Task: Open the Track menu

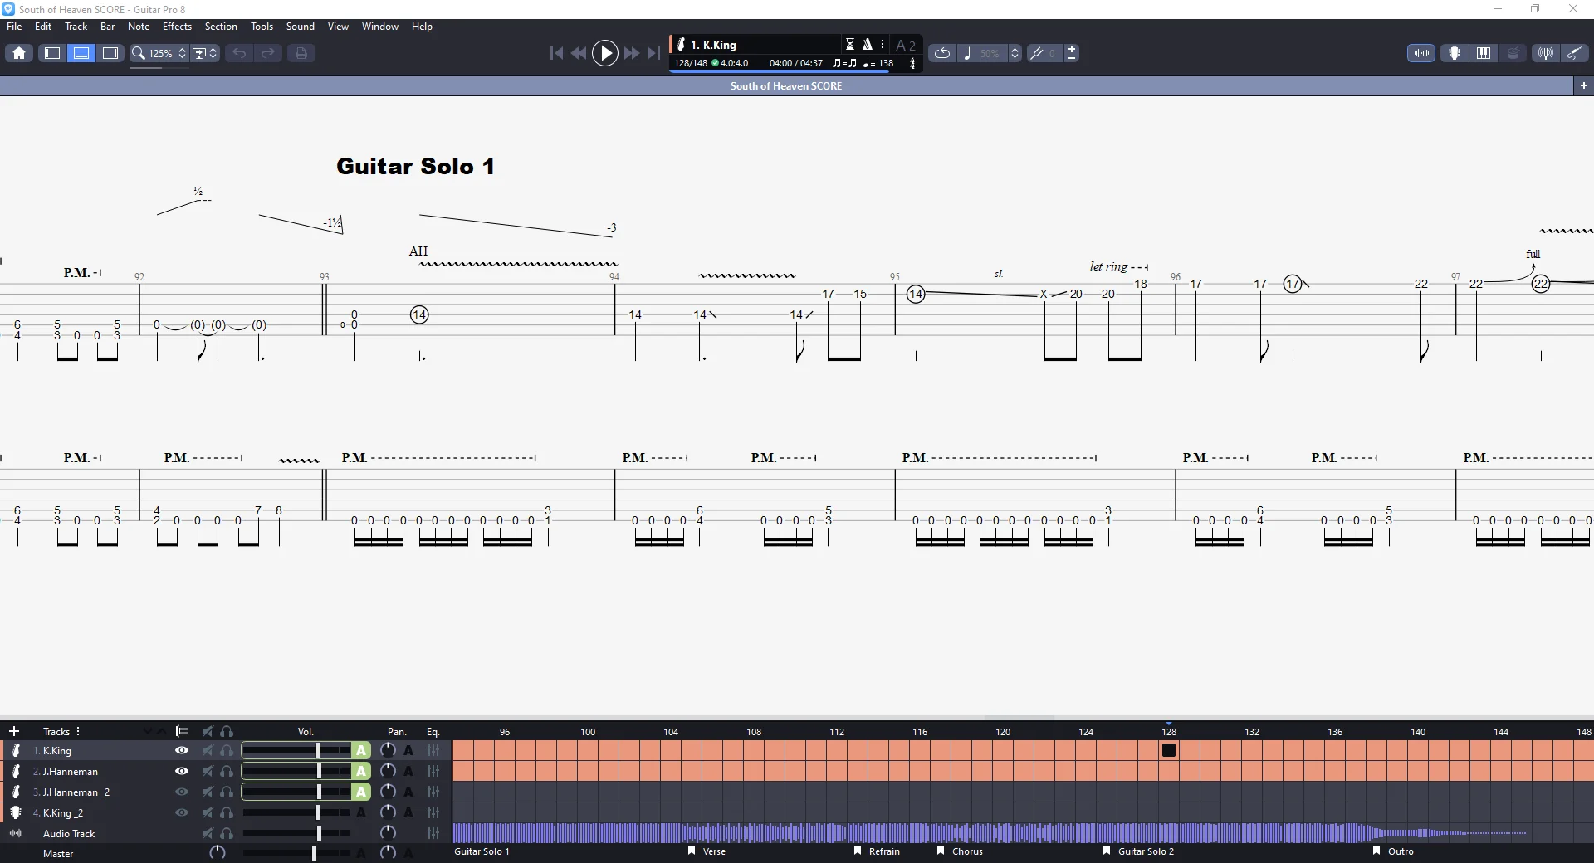Action: [x=76, y=27]
